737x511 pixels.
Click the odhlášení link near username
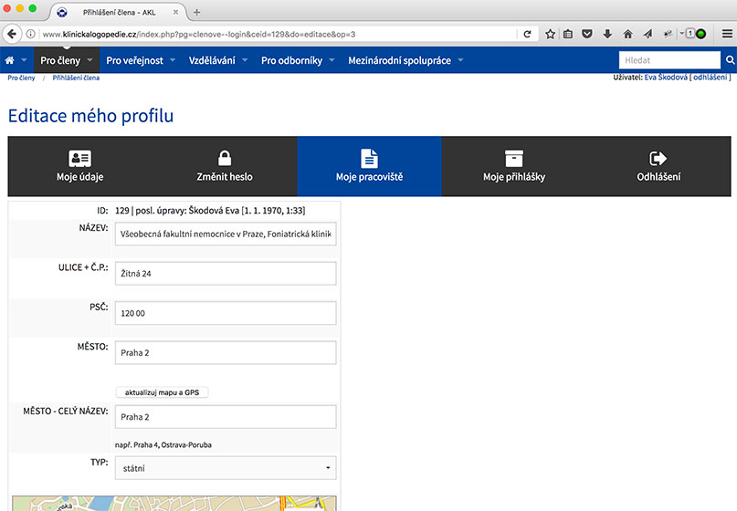710,78
